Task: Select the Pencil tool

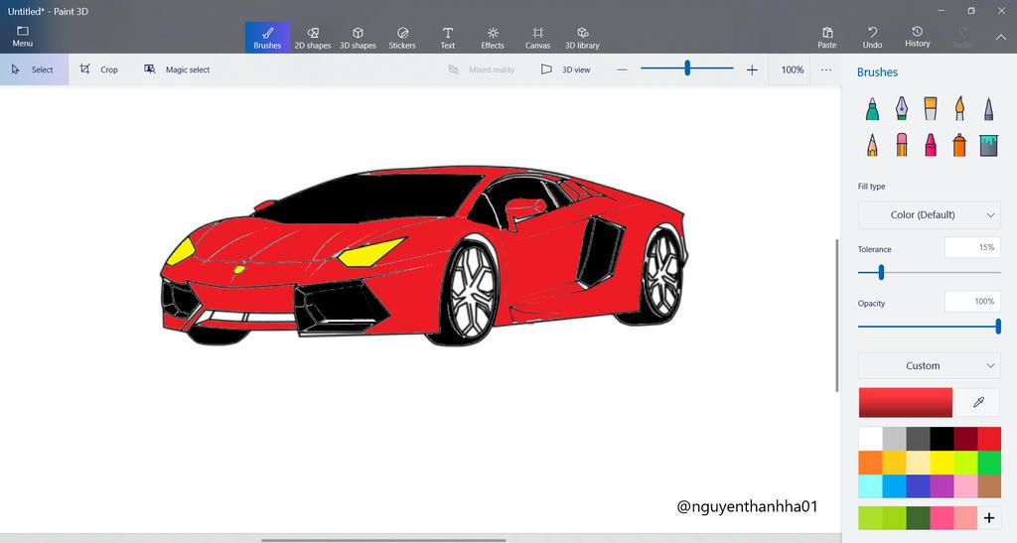Action: [x=872, y=145]
